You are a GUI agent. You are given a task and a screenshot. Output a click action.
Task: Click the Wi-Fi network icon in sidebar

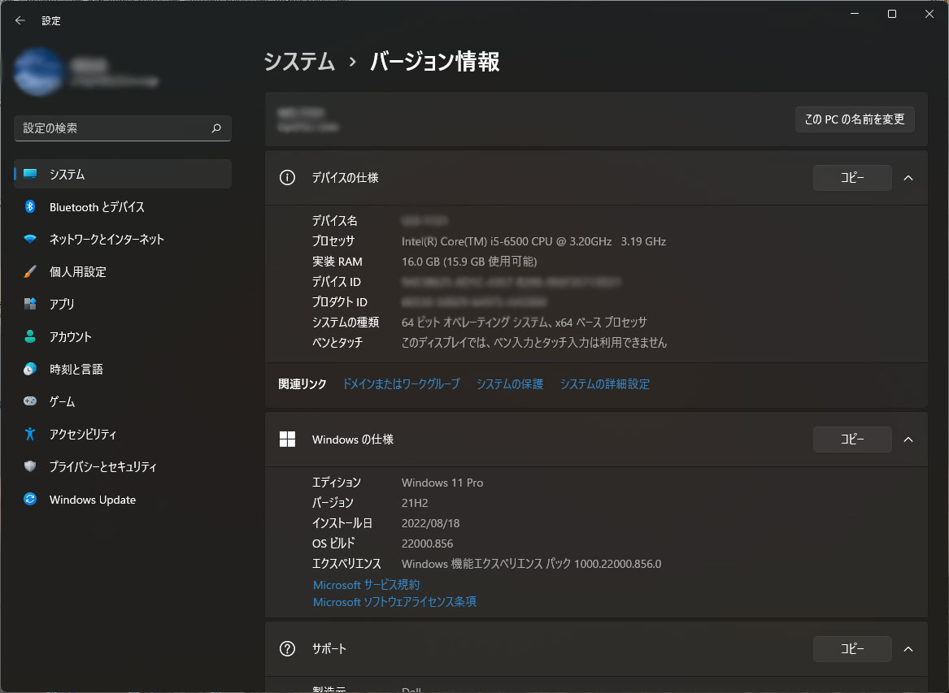point(29,239)
